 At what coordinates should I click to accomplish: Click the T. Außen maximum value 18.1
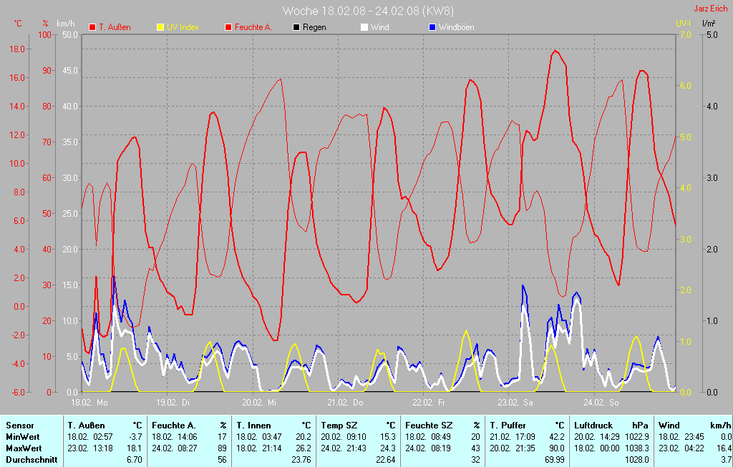coord(135,448)
